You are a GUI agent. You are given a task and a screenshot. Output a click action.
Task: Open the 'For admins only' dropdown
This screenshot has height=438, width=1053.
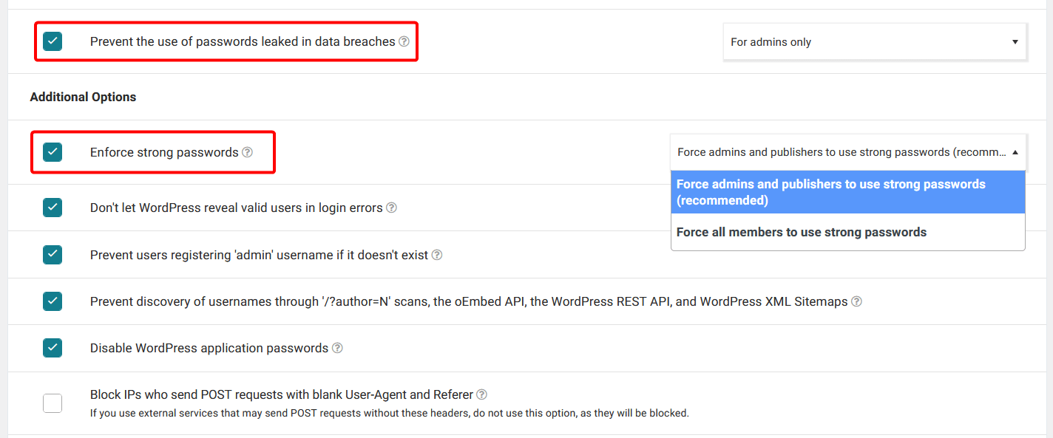click(875, 42)
